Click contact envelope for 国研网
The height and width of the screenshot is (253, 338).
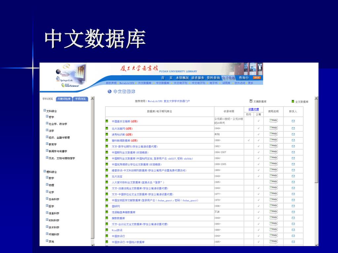point(293,206)
